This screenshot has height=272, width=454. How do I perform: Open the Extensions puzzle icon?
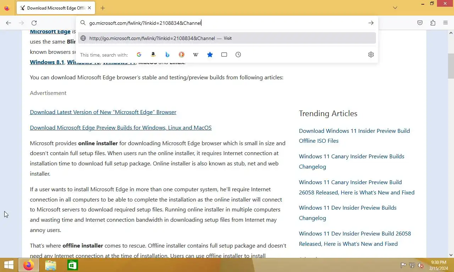click(433, 23)
